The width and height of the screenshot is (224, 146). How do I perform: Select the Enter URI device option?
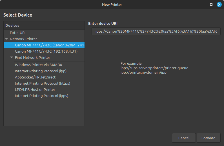click(44, 33)
